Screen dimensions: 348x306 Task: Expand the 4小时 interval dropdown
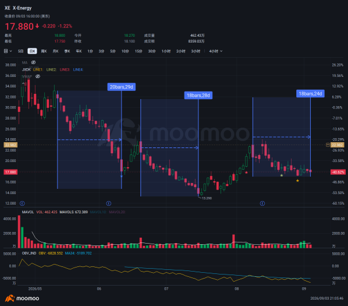(215, 51)
